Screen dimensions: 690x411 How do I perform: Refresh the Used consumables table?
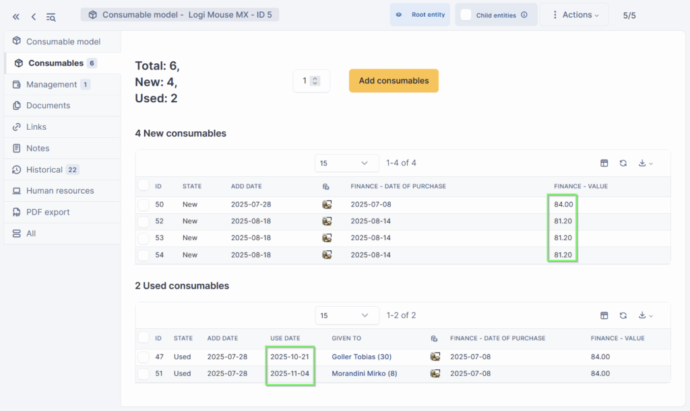click(623, 315)
